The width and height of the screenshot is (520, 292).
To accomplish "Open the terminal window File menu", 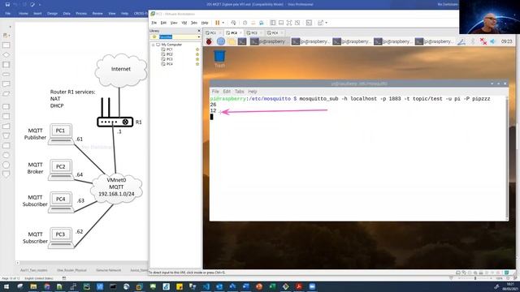I will pos(215,92).
